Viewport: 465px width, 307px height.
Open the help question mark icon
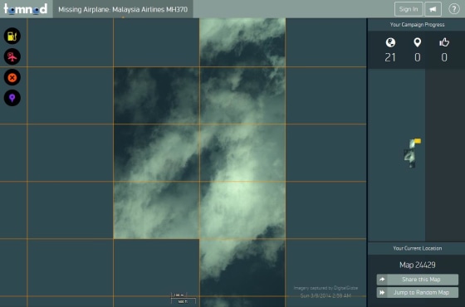453,9
